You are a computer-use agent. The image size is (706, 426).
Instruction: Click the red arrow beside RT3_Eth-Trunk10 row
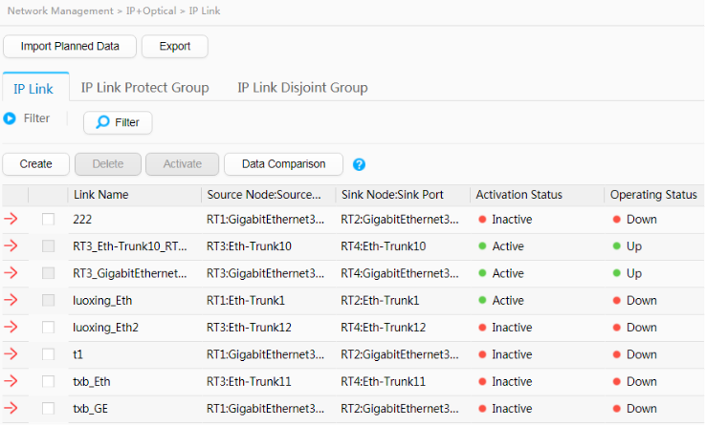(11, 246)
